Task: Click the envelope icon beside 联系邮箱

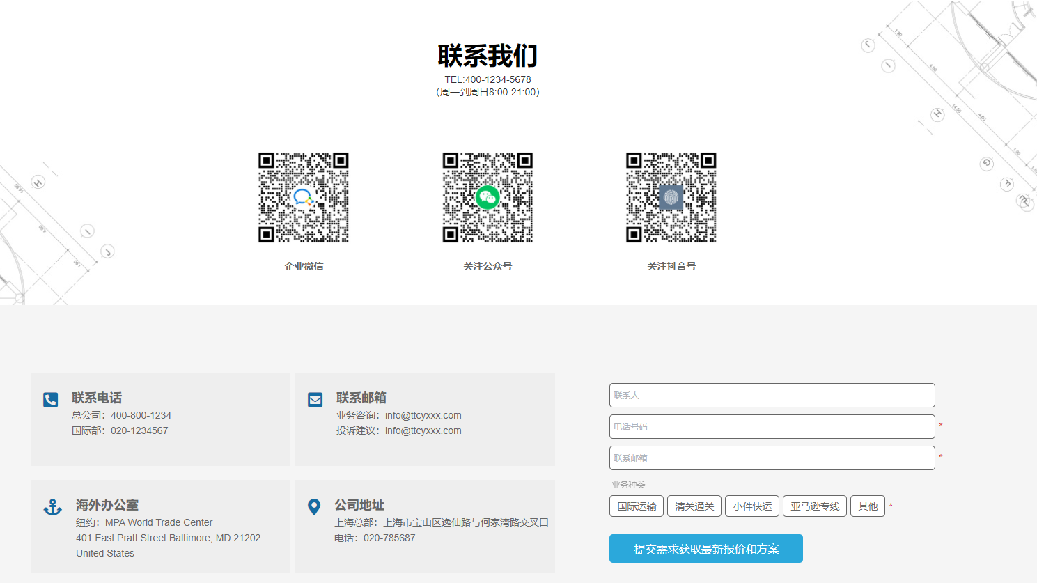Action: [315, 399]
